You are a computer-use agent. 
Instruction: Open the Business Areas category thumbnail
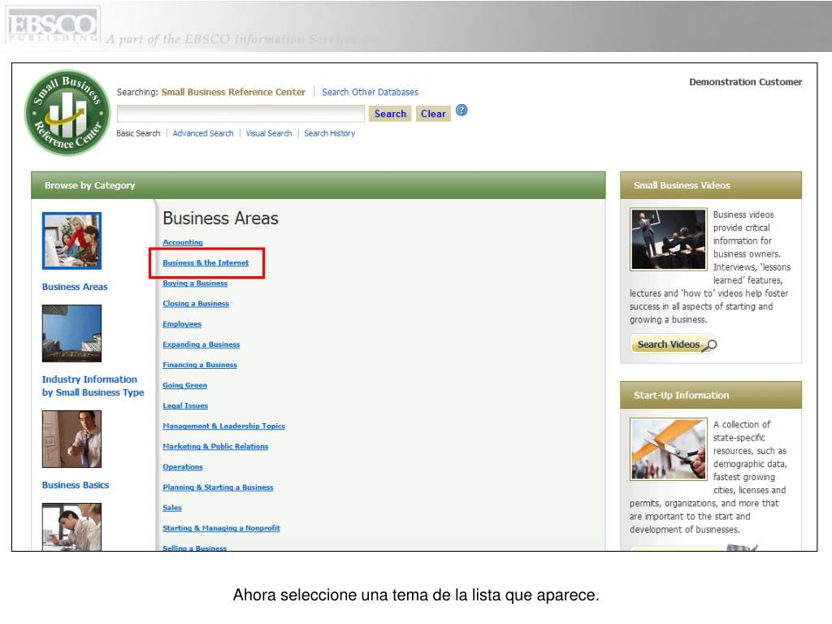[71, 240]
